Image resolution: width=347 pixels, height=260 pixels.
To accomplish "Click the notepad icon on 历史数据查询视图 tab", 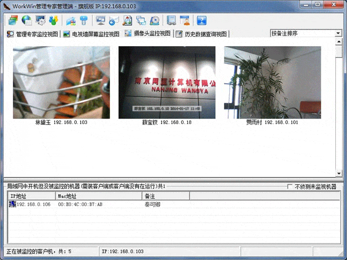I will 179,34.
